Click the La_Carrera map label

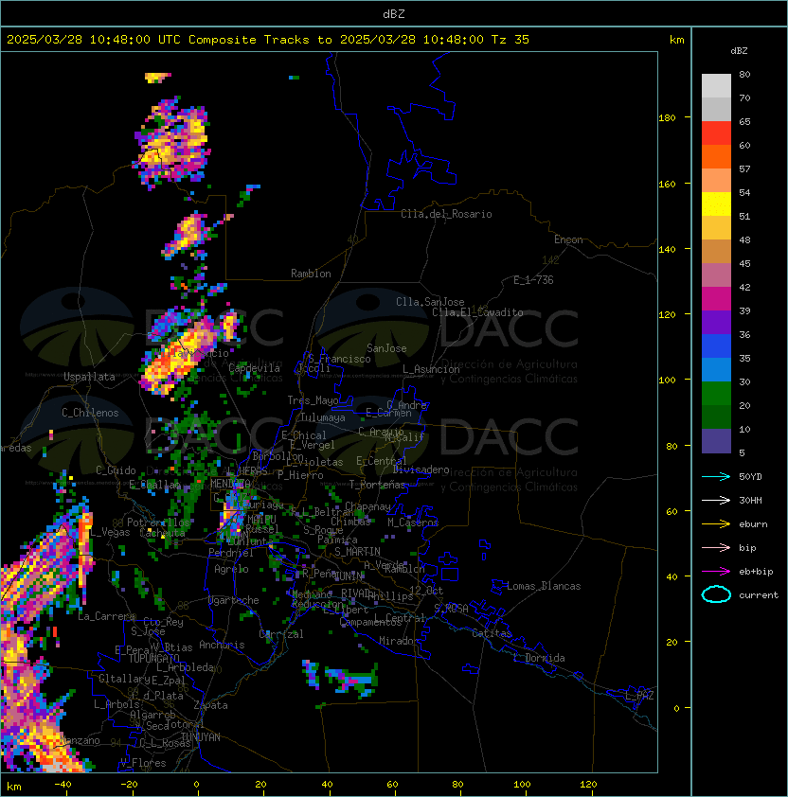[x=107, y=616]
